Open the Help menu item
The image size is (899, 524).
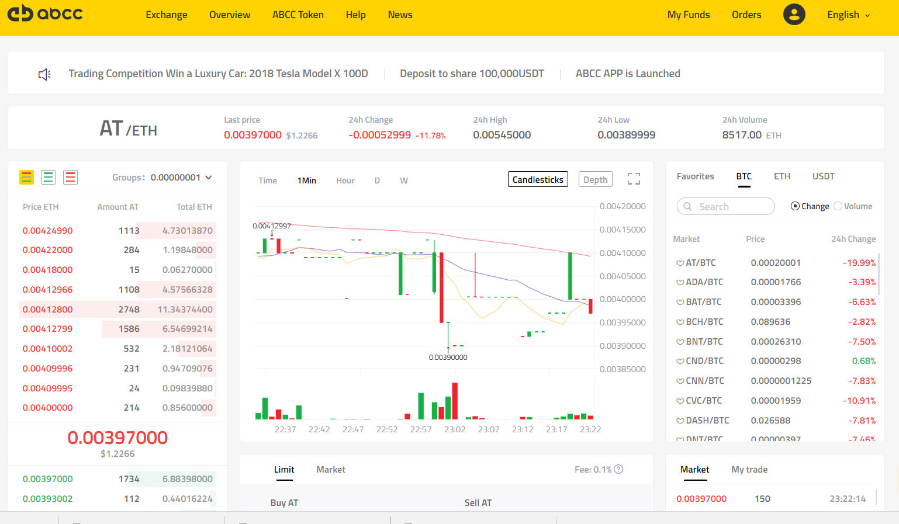click(x=355, y=15)
